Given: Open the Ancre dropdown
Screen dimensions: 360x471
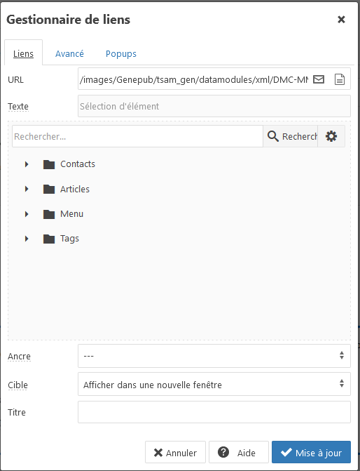Looking at the screenshot, I should coord(214,356).
